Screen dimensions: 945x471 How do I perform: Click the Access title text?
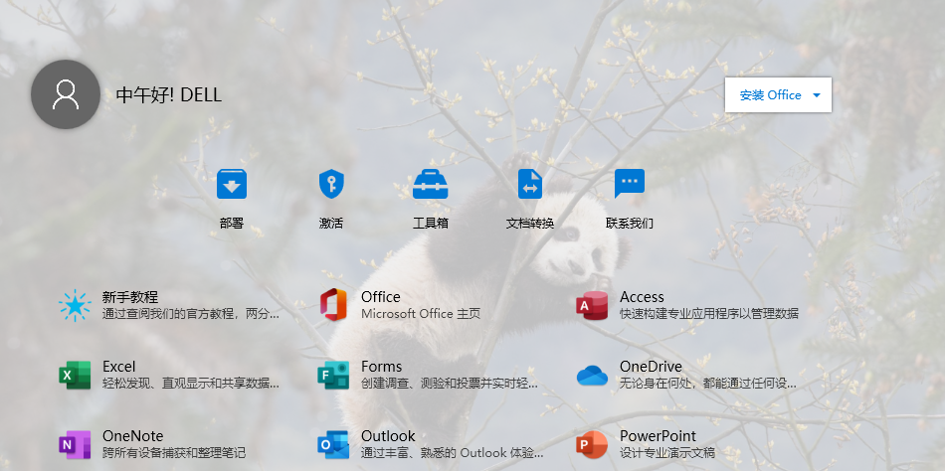point(642,297)
